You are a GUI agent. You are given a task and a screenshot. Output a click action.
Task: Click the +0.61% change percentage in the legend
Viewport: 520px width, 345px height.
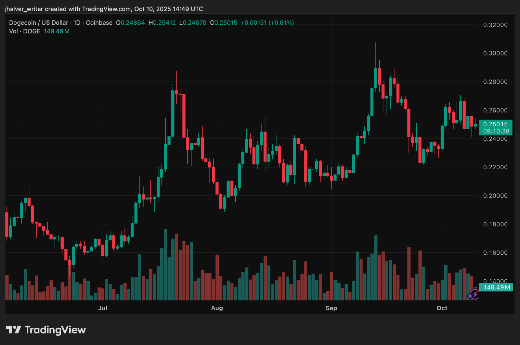pyautogui.click(x=281, y=23)
